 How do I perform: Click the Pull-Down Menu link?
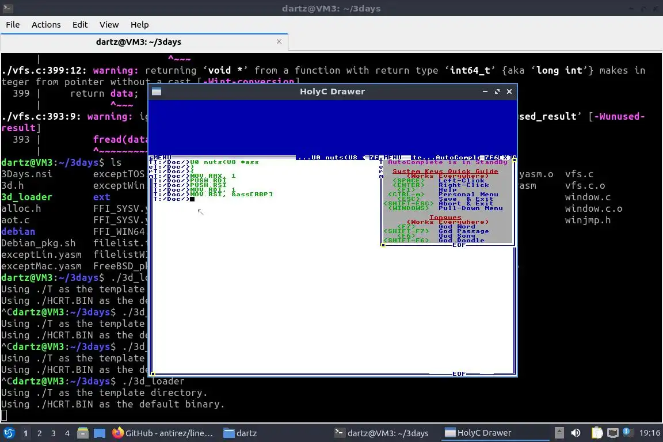(471, 208)
